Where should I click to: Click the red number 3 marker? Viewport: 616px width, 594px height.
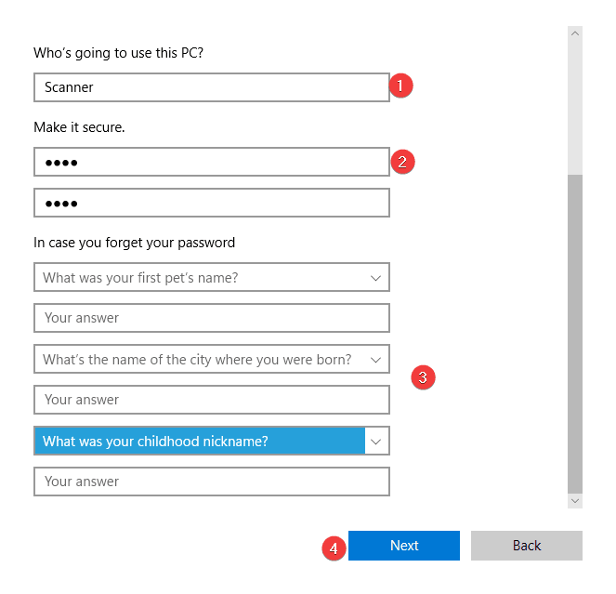click(423, 377)
